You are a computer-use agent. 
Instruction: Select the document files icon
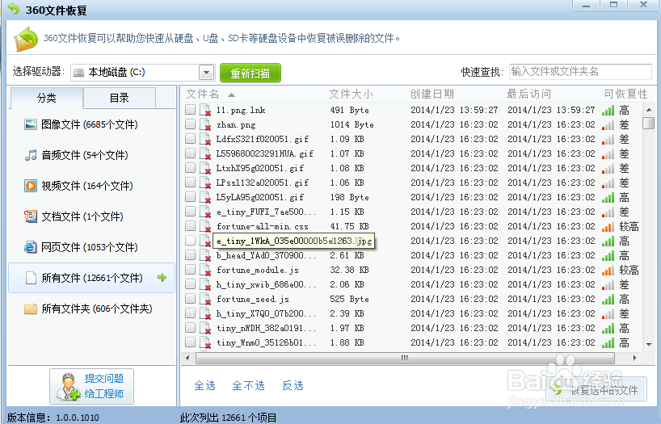coord(31,216)
